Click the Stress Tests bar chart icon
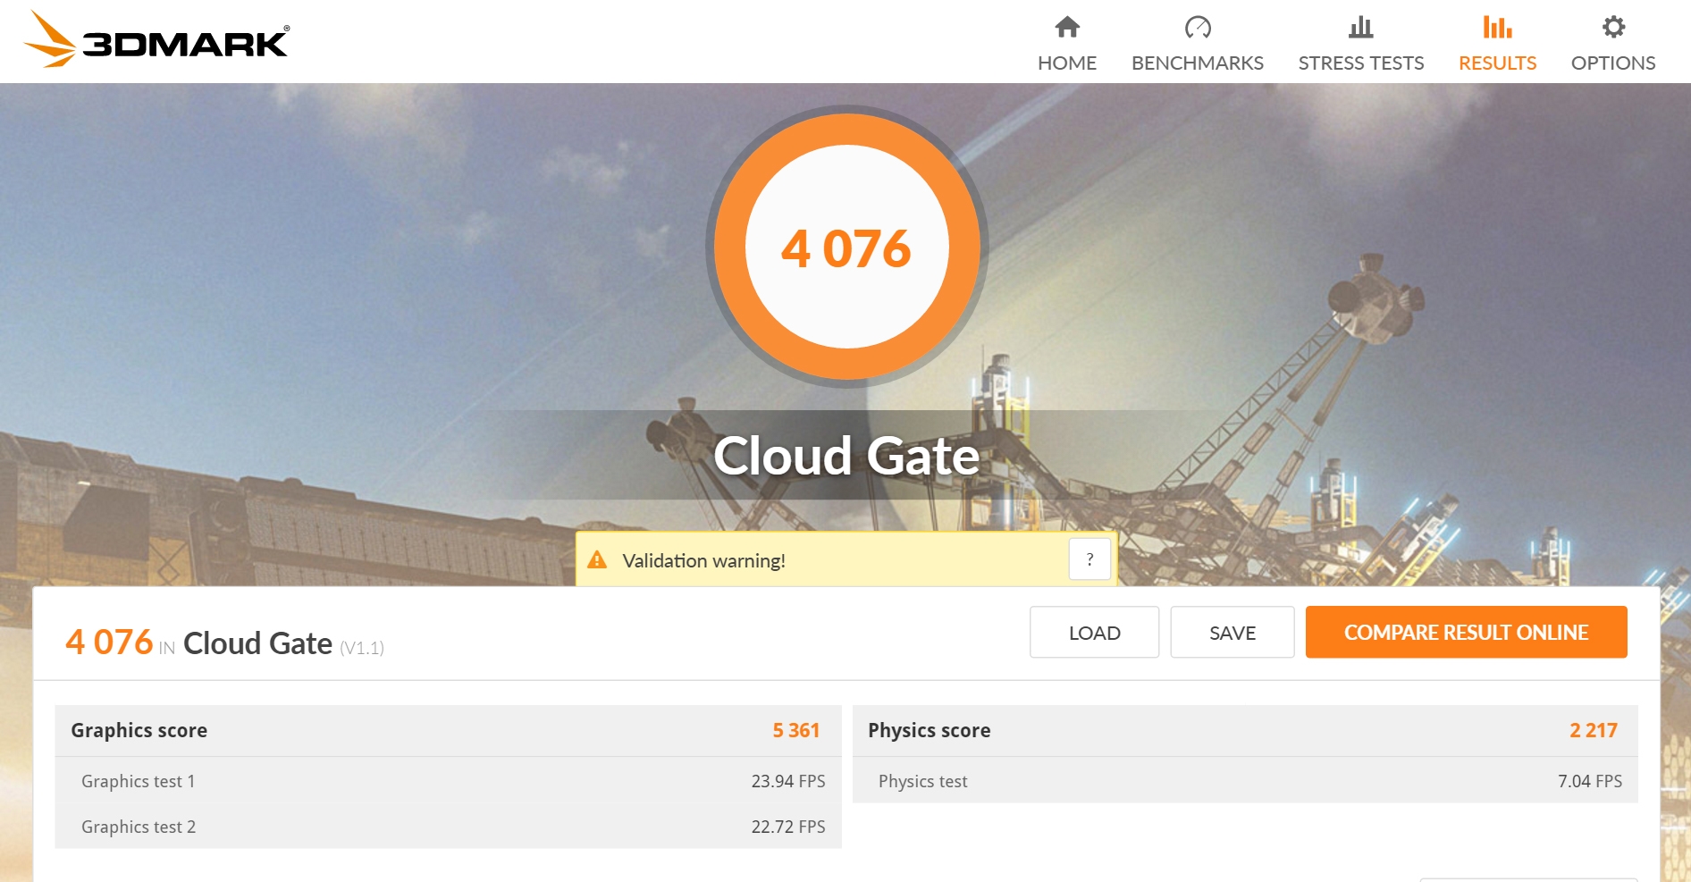The height and width of the screenshot is (882, 1691). pyautogui.click(x=1360, y=28)
